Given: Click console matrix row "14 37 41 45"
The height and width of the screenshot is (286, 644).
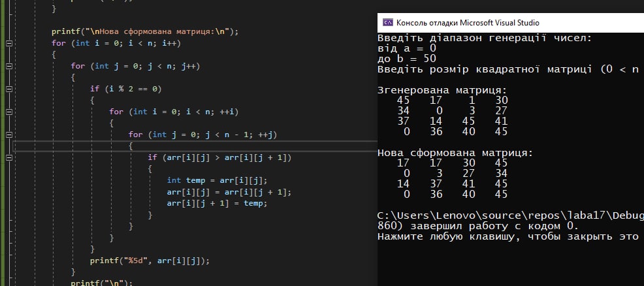Looking at the screenshot, I should click(453, 184).
